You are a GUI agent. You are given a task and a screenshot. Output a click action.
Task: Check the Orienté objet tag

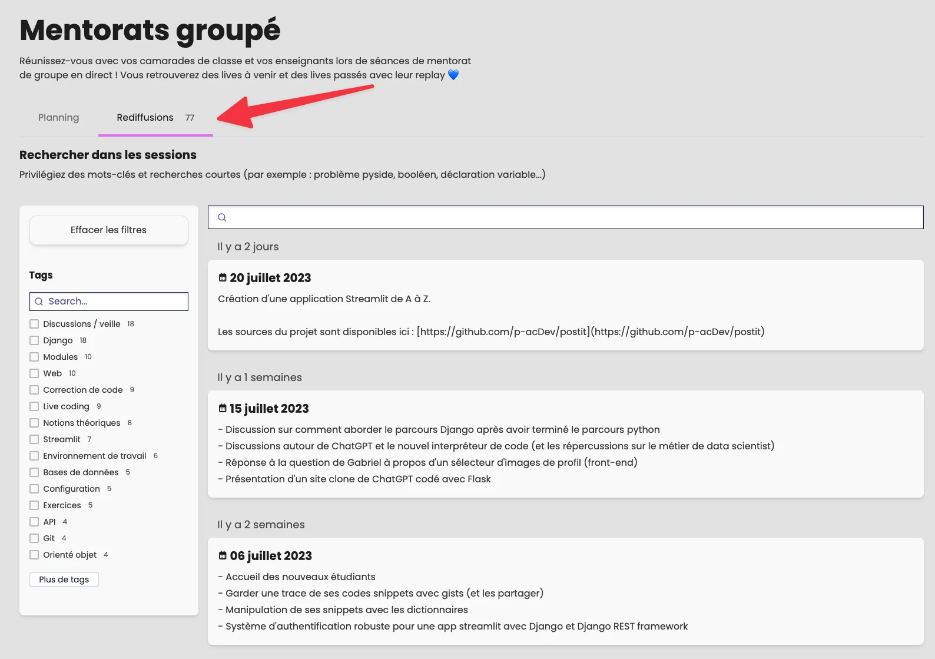(34, 555)
